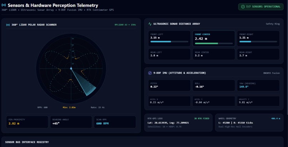288x147 pixels.
Task: Click the radar icon in LiDAR panel header
Action: [8, 25]
